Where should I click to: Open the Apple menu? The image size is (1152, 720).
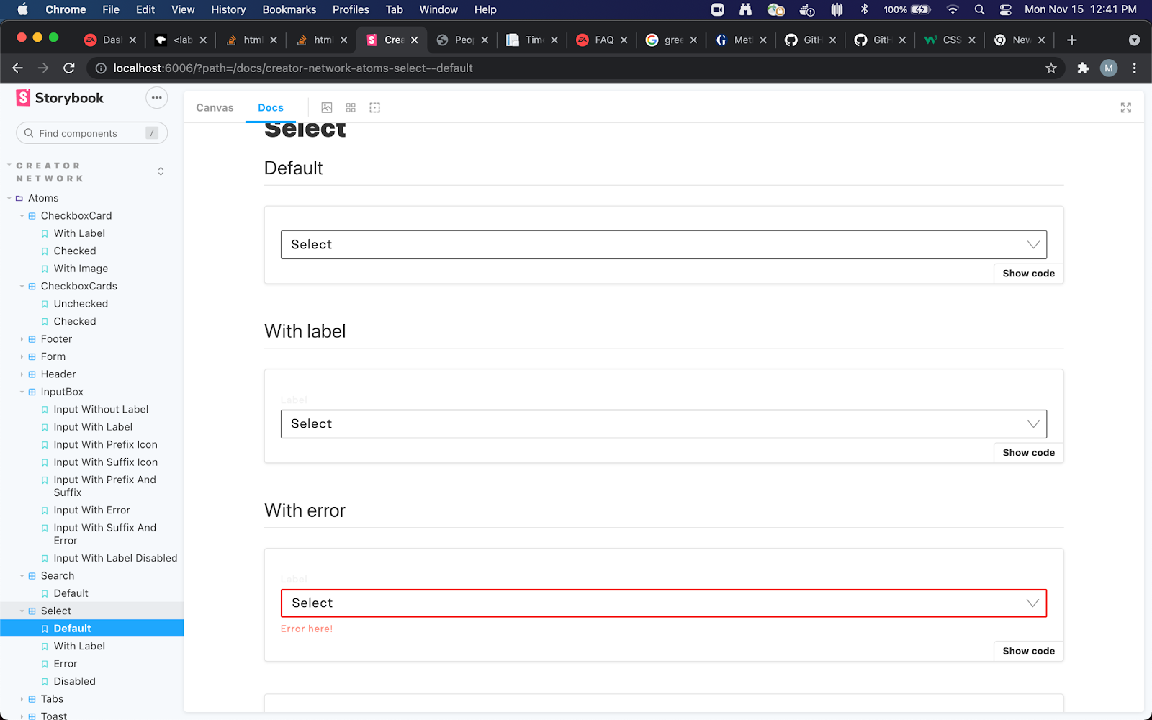pos(22,9)
